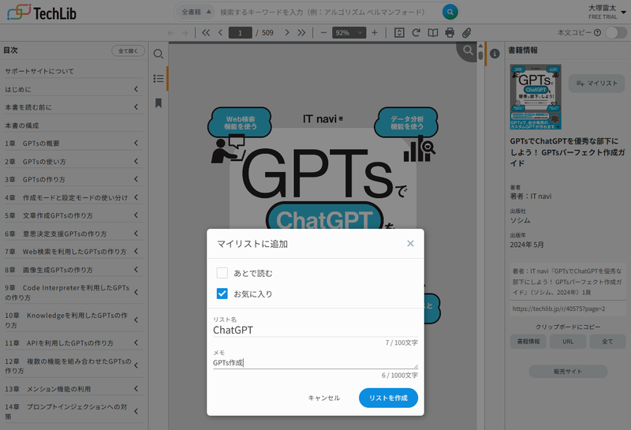Image resolution: width=631 pixels, height=430 pixels.
Task: Click the in-page search magnifier in viewer
Action: [468, 50]
